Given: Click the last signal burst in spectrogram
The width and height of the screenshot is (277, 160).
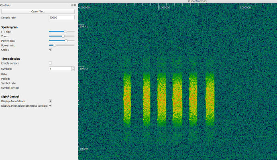Looking at the screenshot, I should [x=210, y=100].
